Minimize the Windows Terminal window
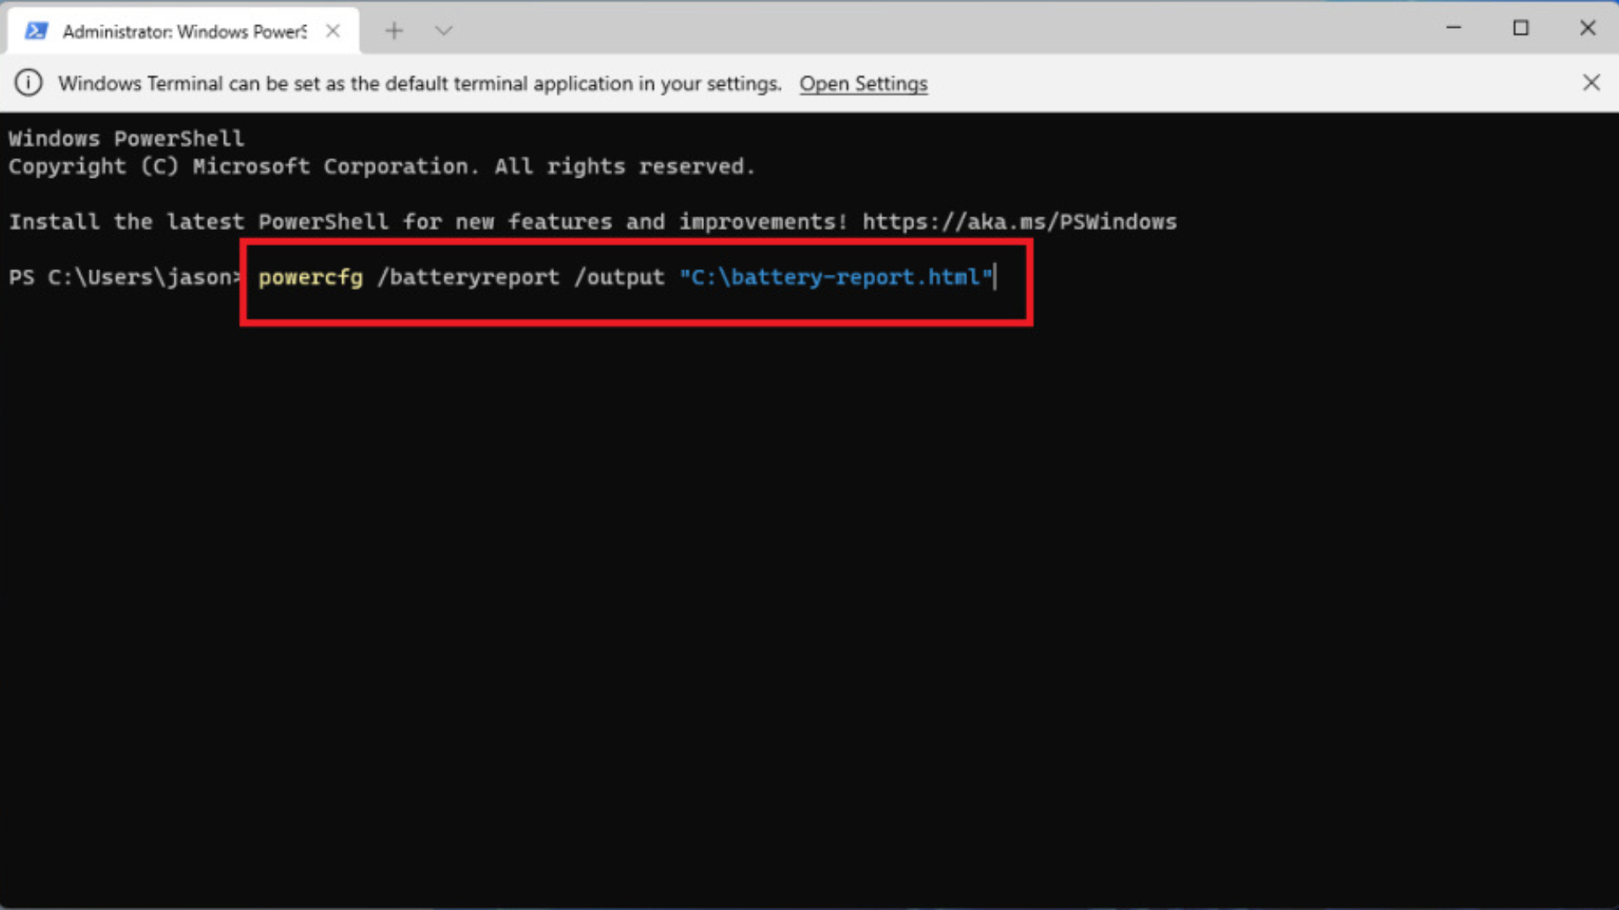Screen dimensions: 1619x910 pos(1454,28)
